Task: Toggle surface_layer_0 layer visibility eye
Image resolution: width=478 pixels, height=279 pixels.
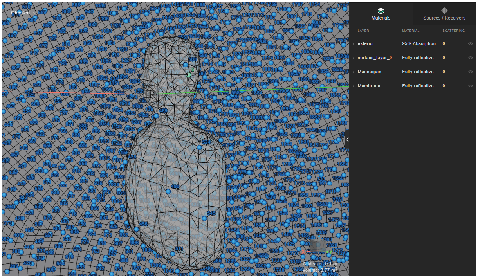Action: (470, 58)
